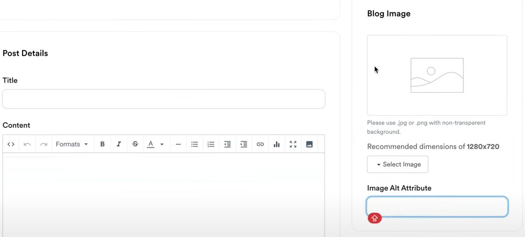This screenshot has height=237, width=525.
Task: Open source code view in editor toolbar
Action: pos(11,144)
